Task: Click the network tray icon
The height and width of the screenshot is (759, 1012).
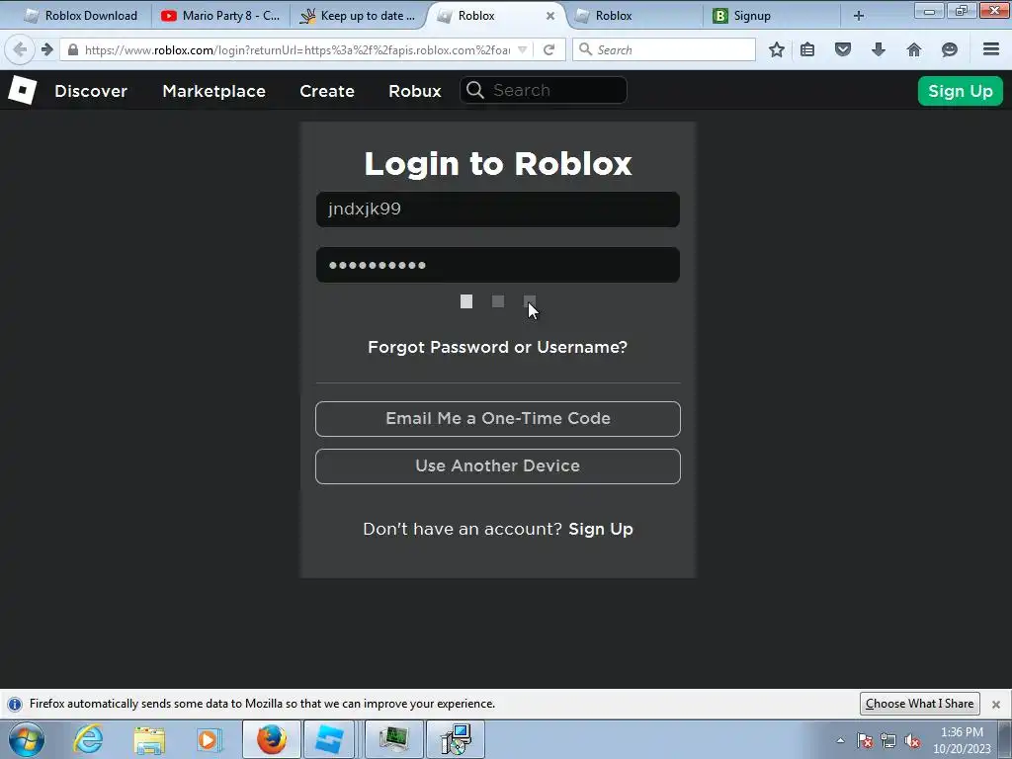Action: click(888, 740)
